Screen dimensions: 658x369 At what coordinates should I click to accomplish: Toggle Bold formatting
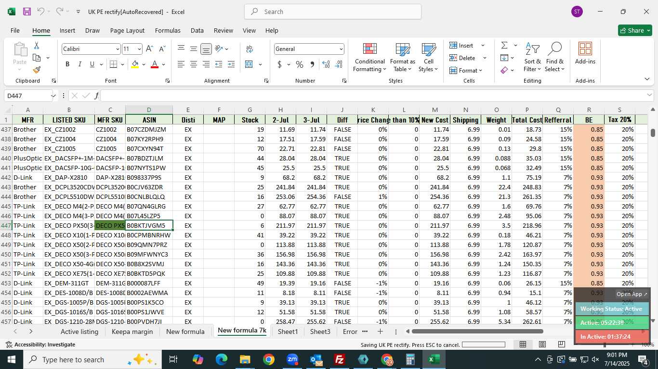[x=67, y=64]
